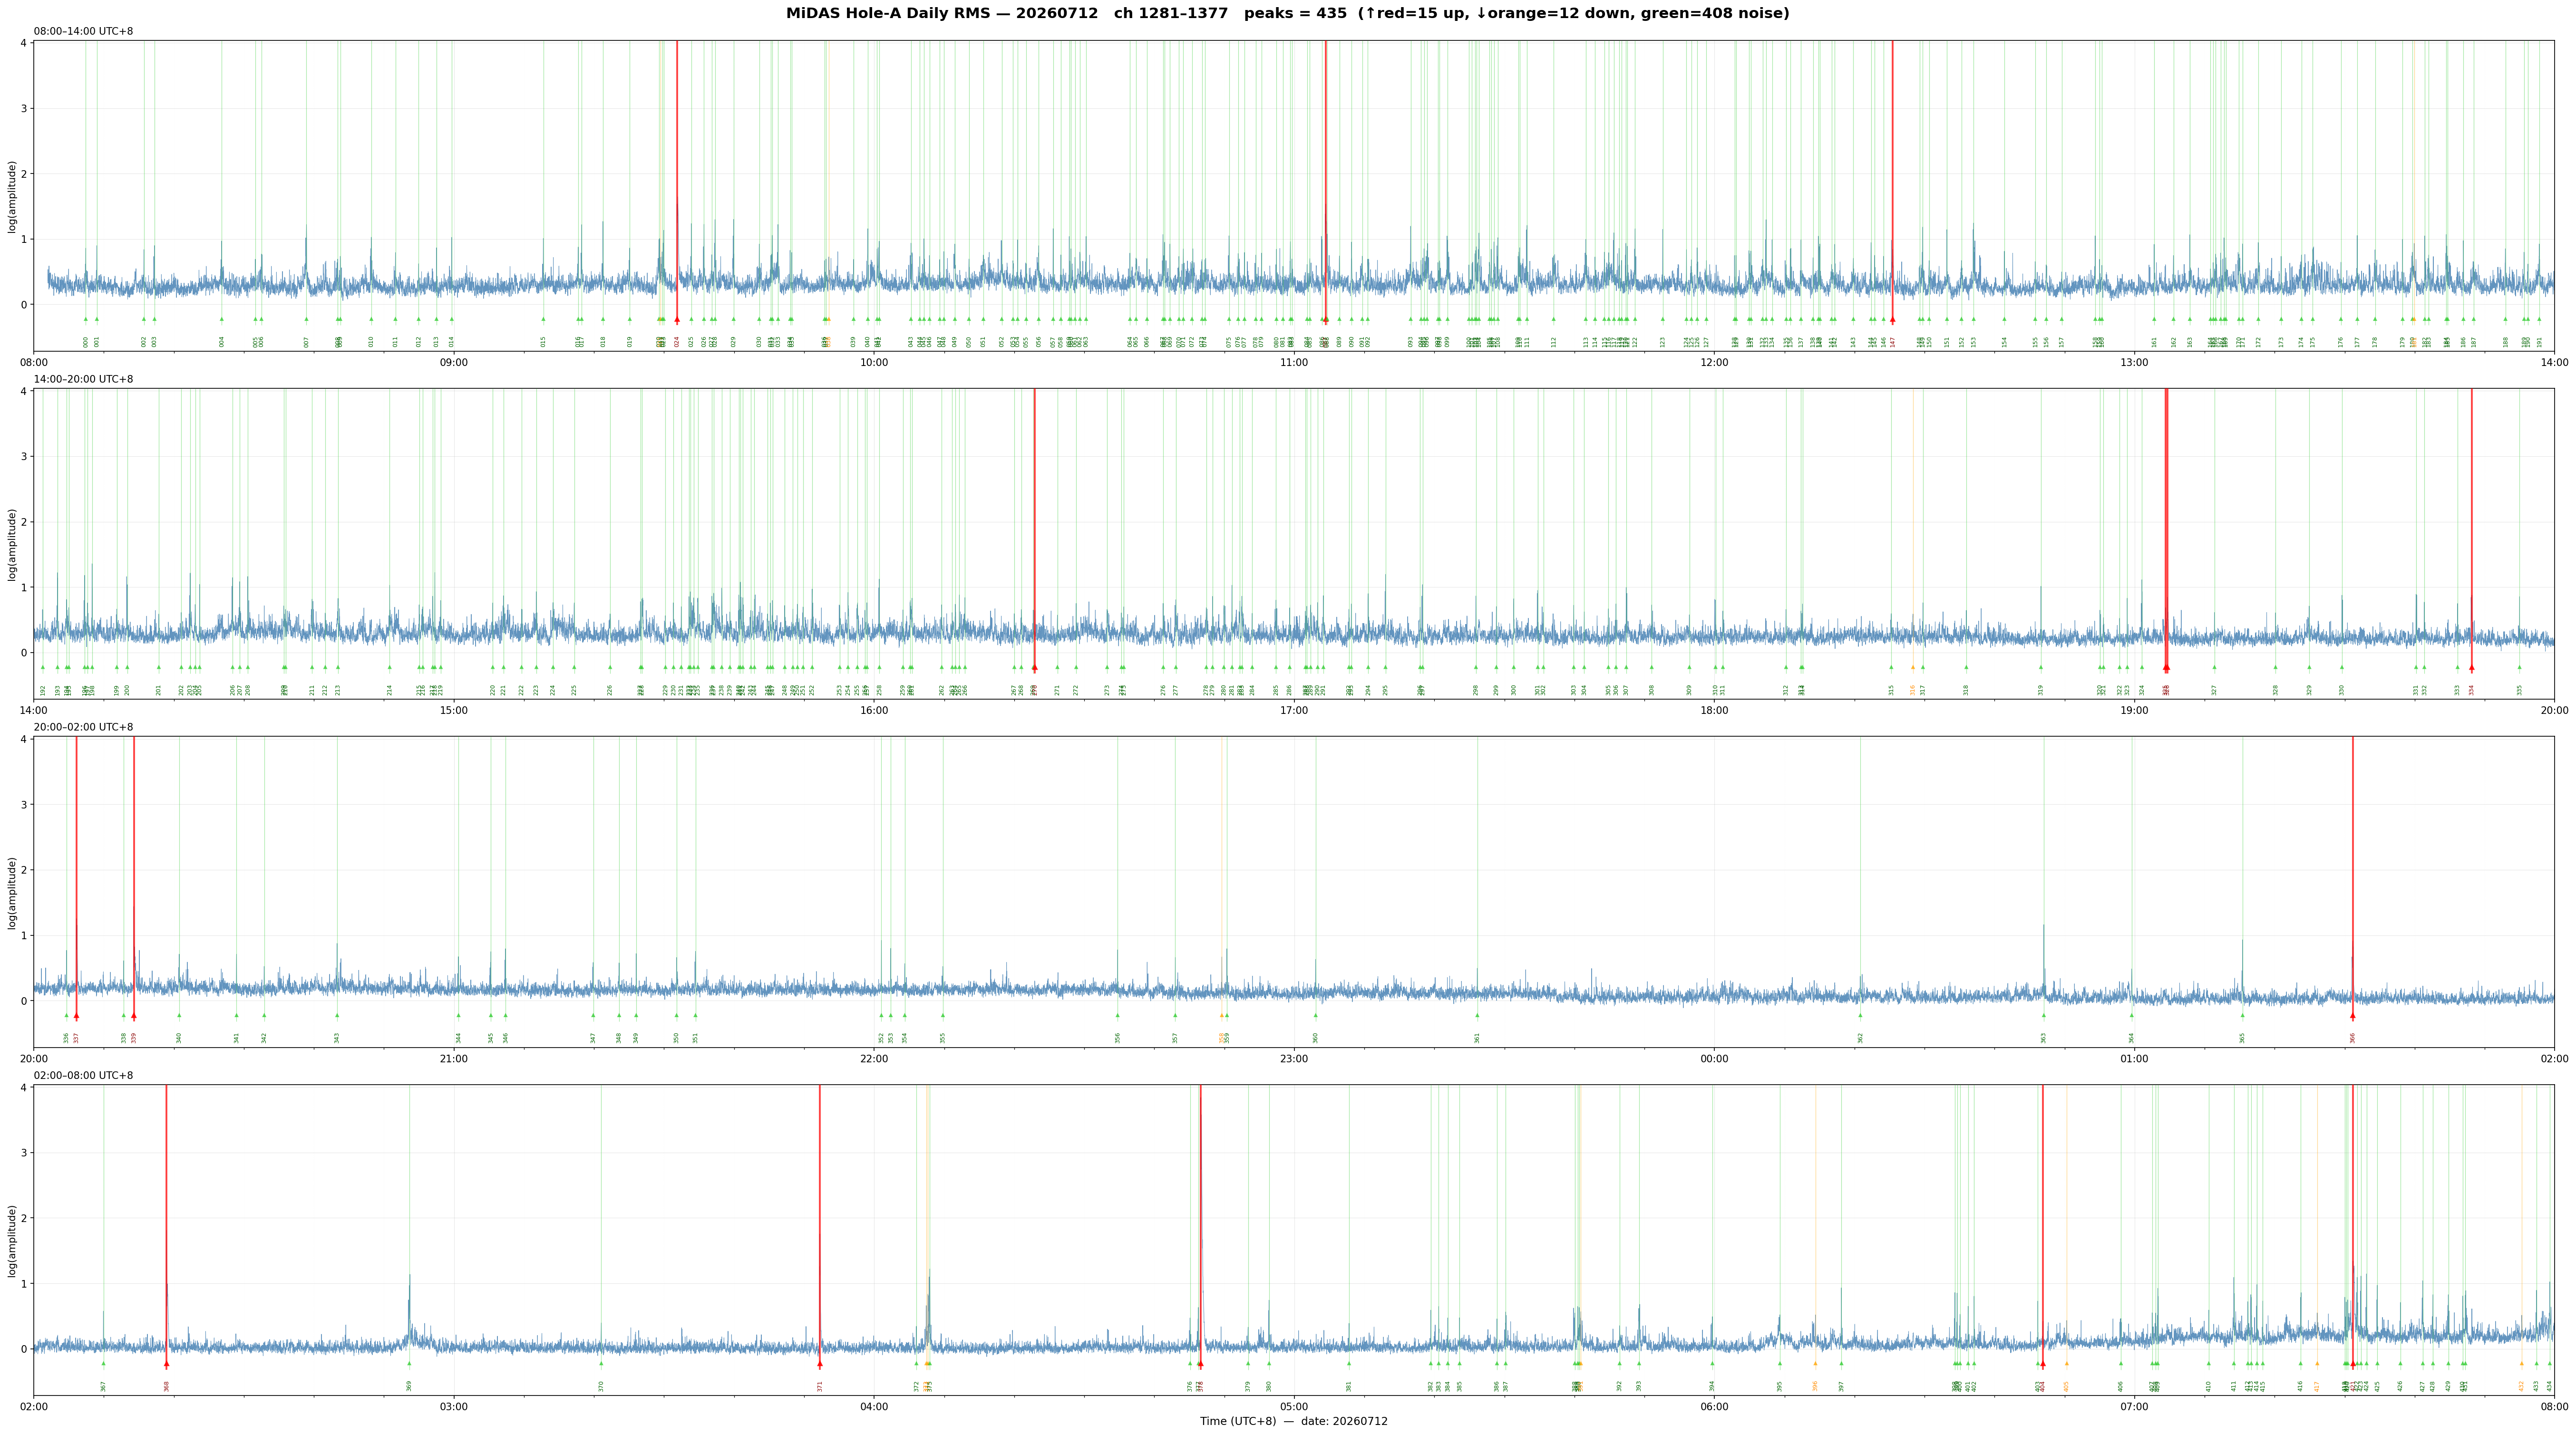Click the 'Time (UTC+8) — date: 20260712' axis label
Image resolution: width=2576 pixels, height=1434 pixels.
tap(1294, 1422)
